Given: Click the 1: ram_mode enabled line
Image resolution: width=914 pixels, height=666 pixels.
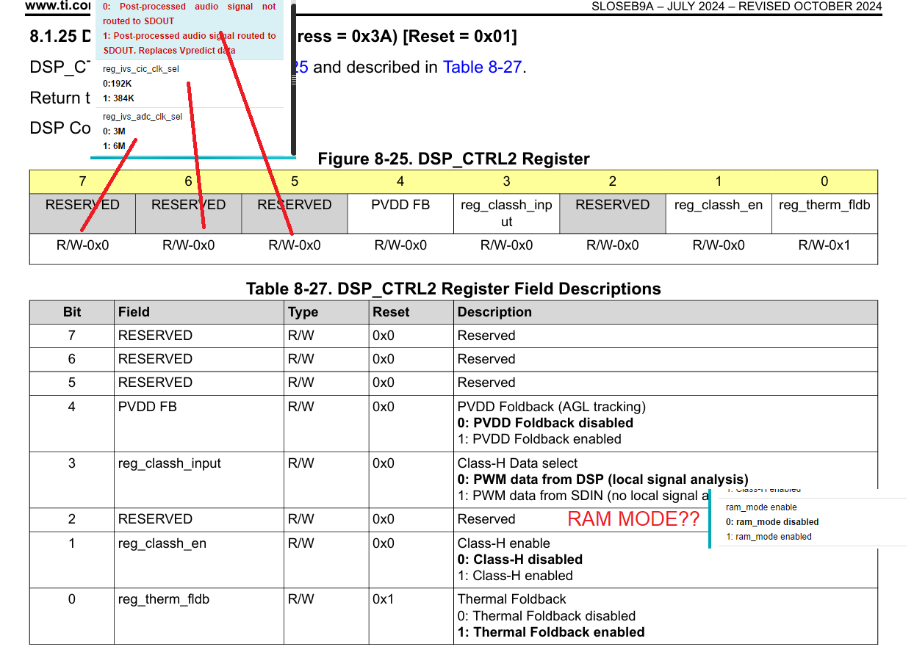Looking at the screenshot, I should pos(769,537).
